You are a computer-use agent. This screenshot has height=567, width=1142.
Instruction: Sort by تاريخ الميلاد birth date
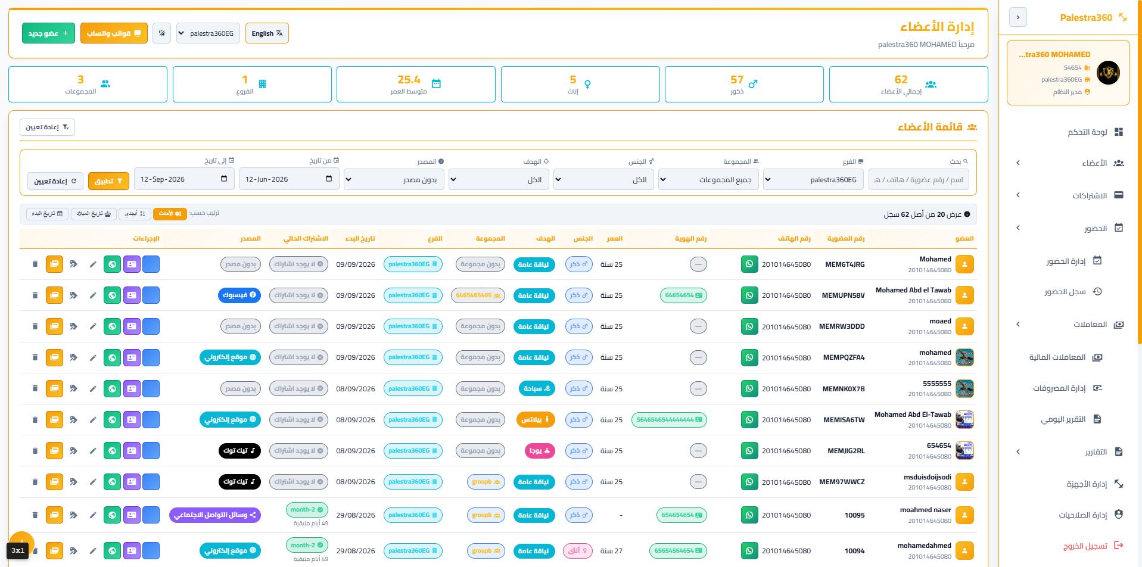pyautogui.click(x=94, y=213)
